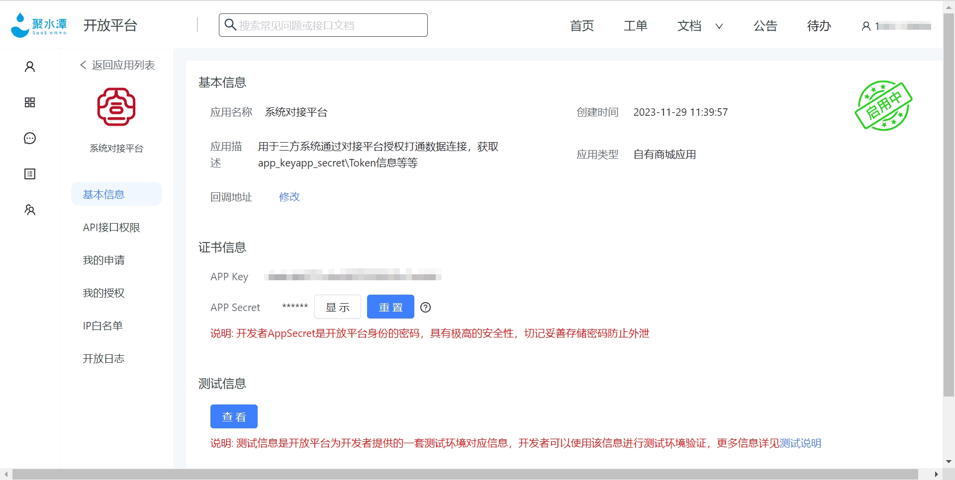955x480 pixels.
Task: Open the IP白名单 section
Action: coord(102,325)
